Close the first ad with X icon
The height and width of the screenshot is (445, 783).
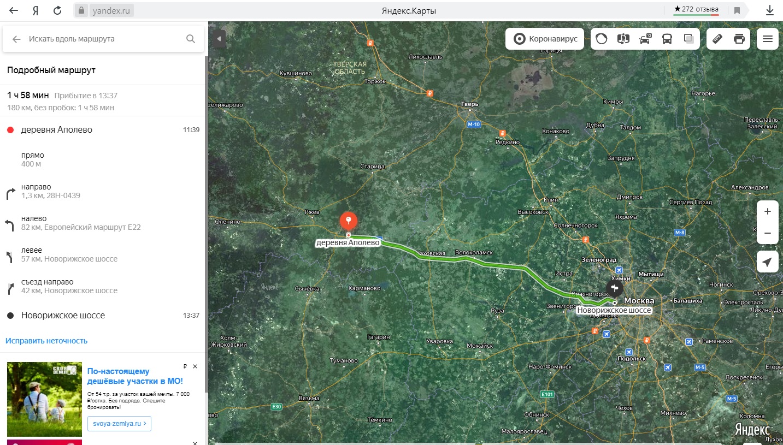(195, 366)
